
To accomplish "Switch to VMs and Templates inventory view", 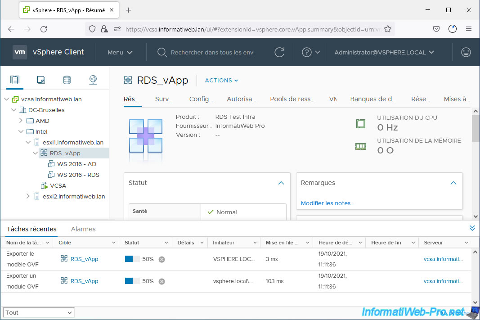I will [41, 80].
